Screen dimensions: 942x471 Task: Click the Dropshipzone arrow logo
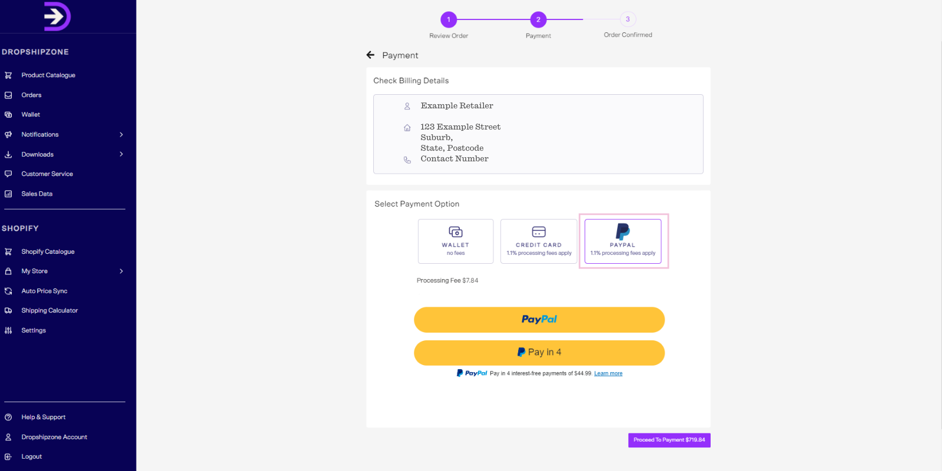pyautogui.click(x=57, y=16)
